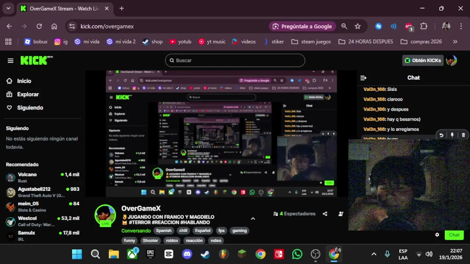Open the Kick sidebar hamburger menu
Viewport: 470px width, 264px height.
point(10,61)
